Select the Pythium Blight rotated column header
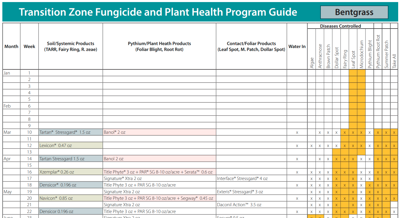Screen dimensions: 402x218 [370, 54]
